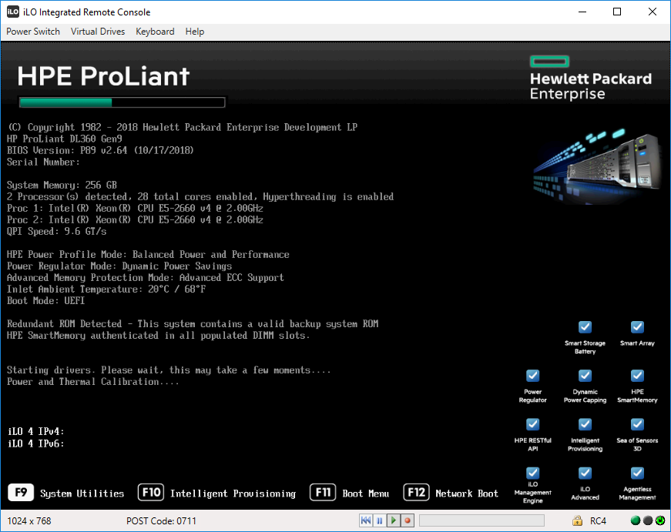The height and width of the screenshot is (532, 671).
Task: Click the skip-to-start playback button
Action: (366, 520)
